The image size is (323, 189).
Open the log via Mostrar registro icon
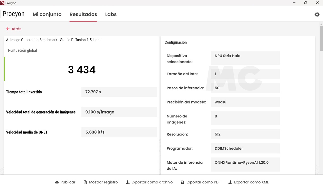[x=85, y=182]
